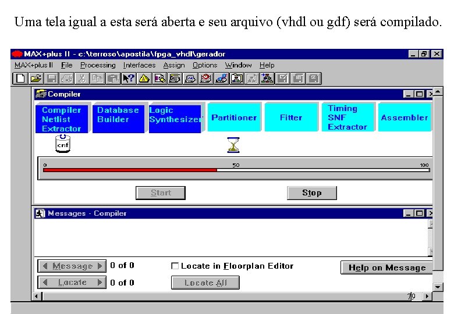Go to next message with the right arrow

click(x=100, y=266)
